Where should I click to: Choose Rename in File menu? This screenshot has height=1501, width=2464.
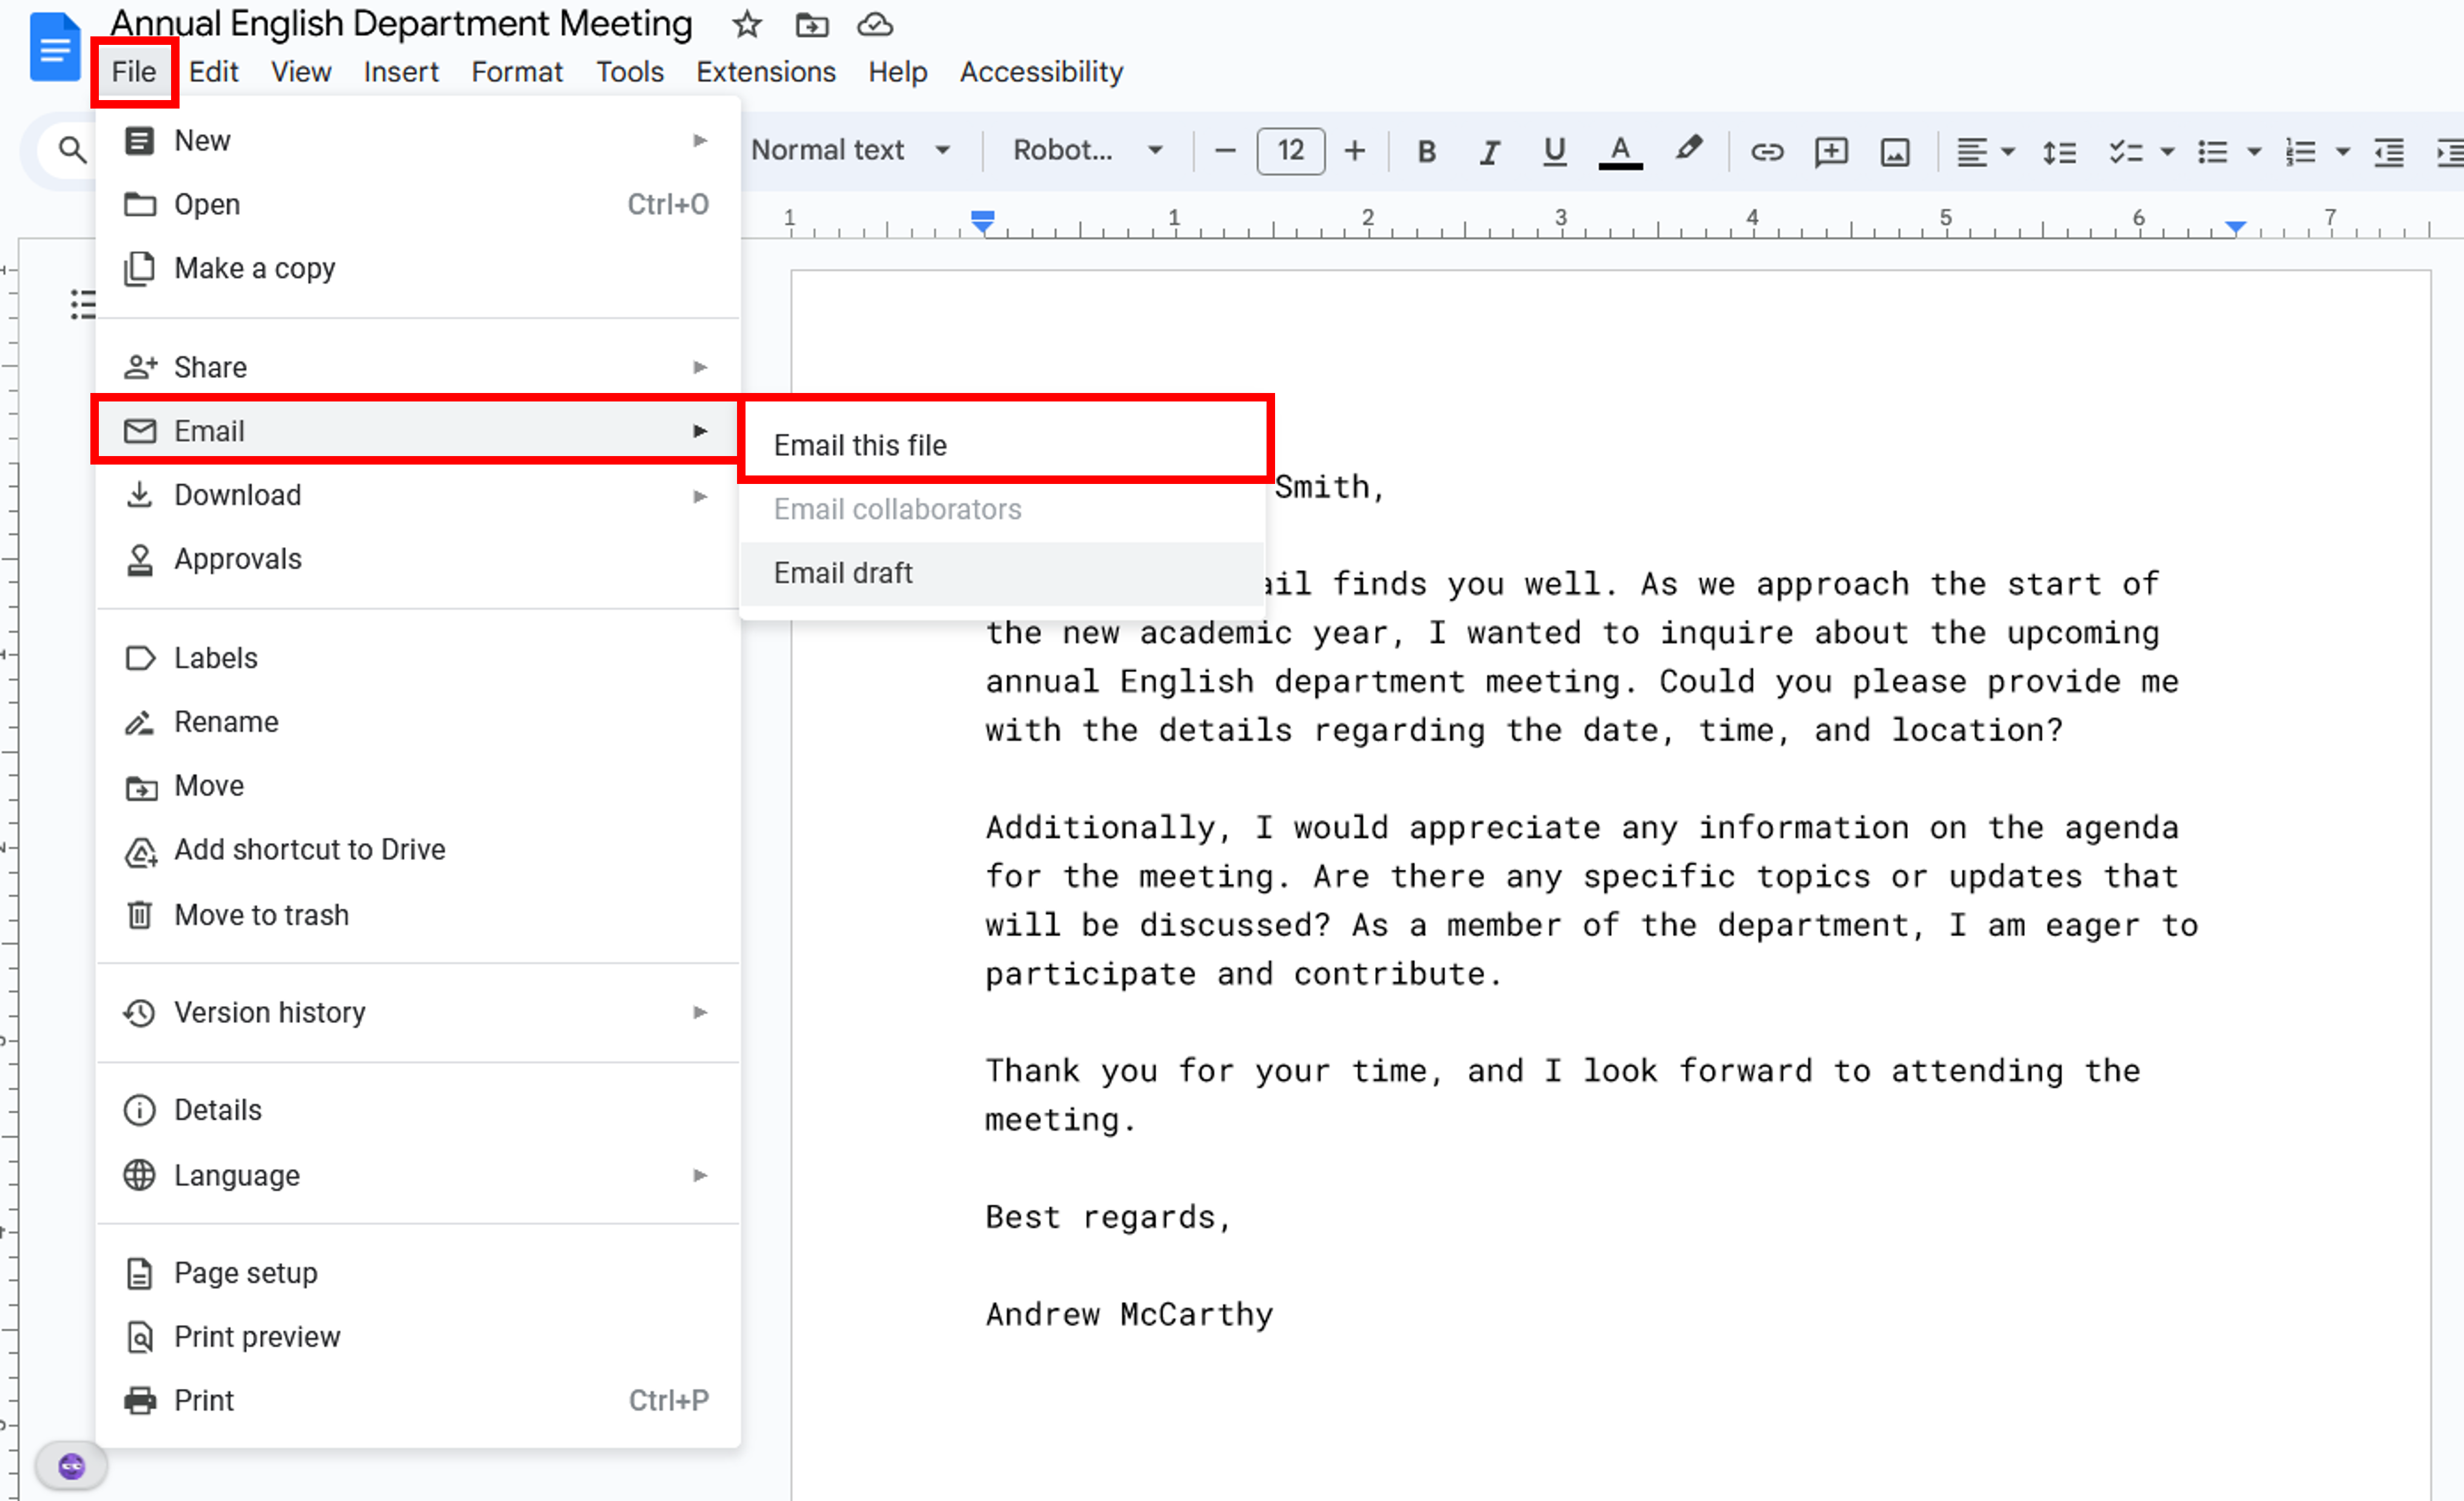click(x=417, y=722)
